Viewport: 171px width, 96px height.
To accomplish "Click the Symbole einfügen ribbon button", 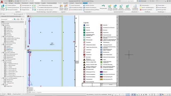I will (x=3, y=7).
